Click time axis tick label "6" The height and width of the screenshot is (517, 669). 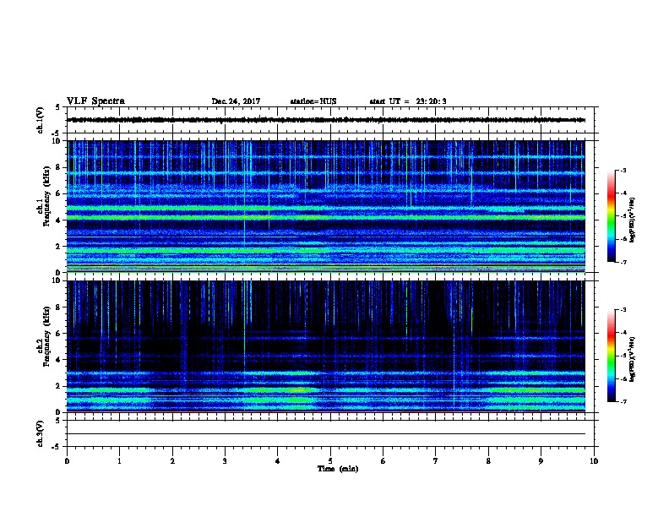tap(383, 461)
